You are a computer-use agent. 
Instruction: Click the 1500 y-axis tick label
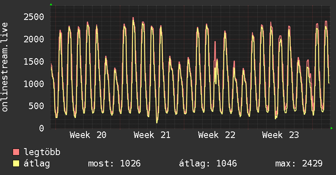[34, 61]
